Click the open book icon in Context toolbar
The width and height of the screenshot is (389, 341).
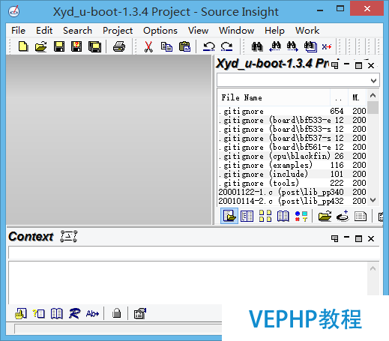coord(57,313)
